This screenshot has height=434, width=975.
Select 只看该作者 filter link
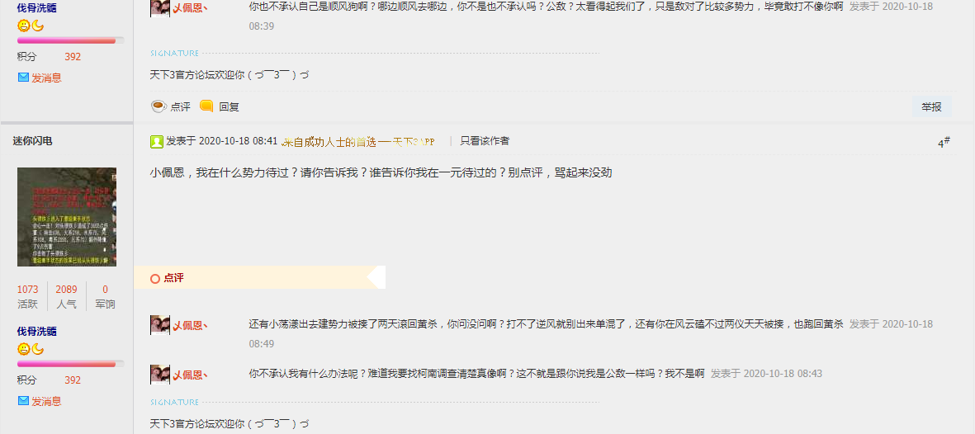485,141
